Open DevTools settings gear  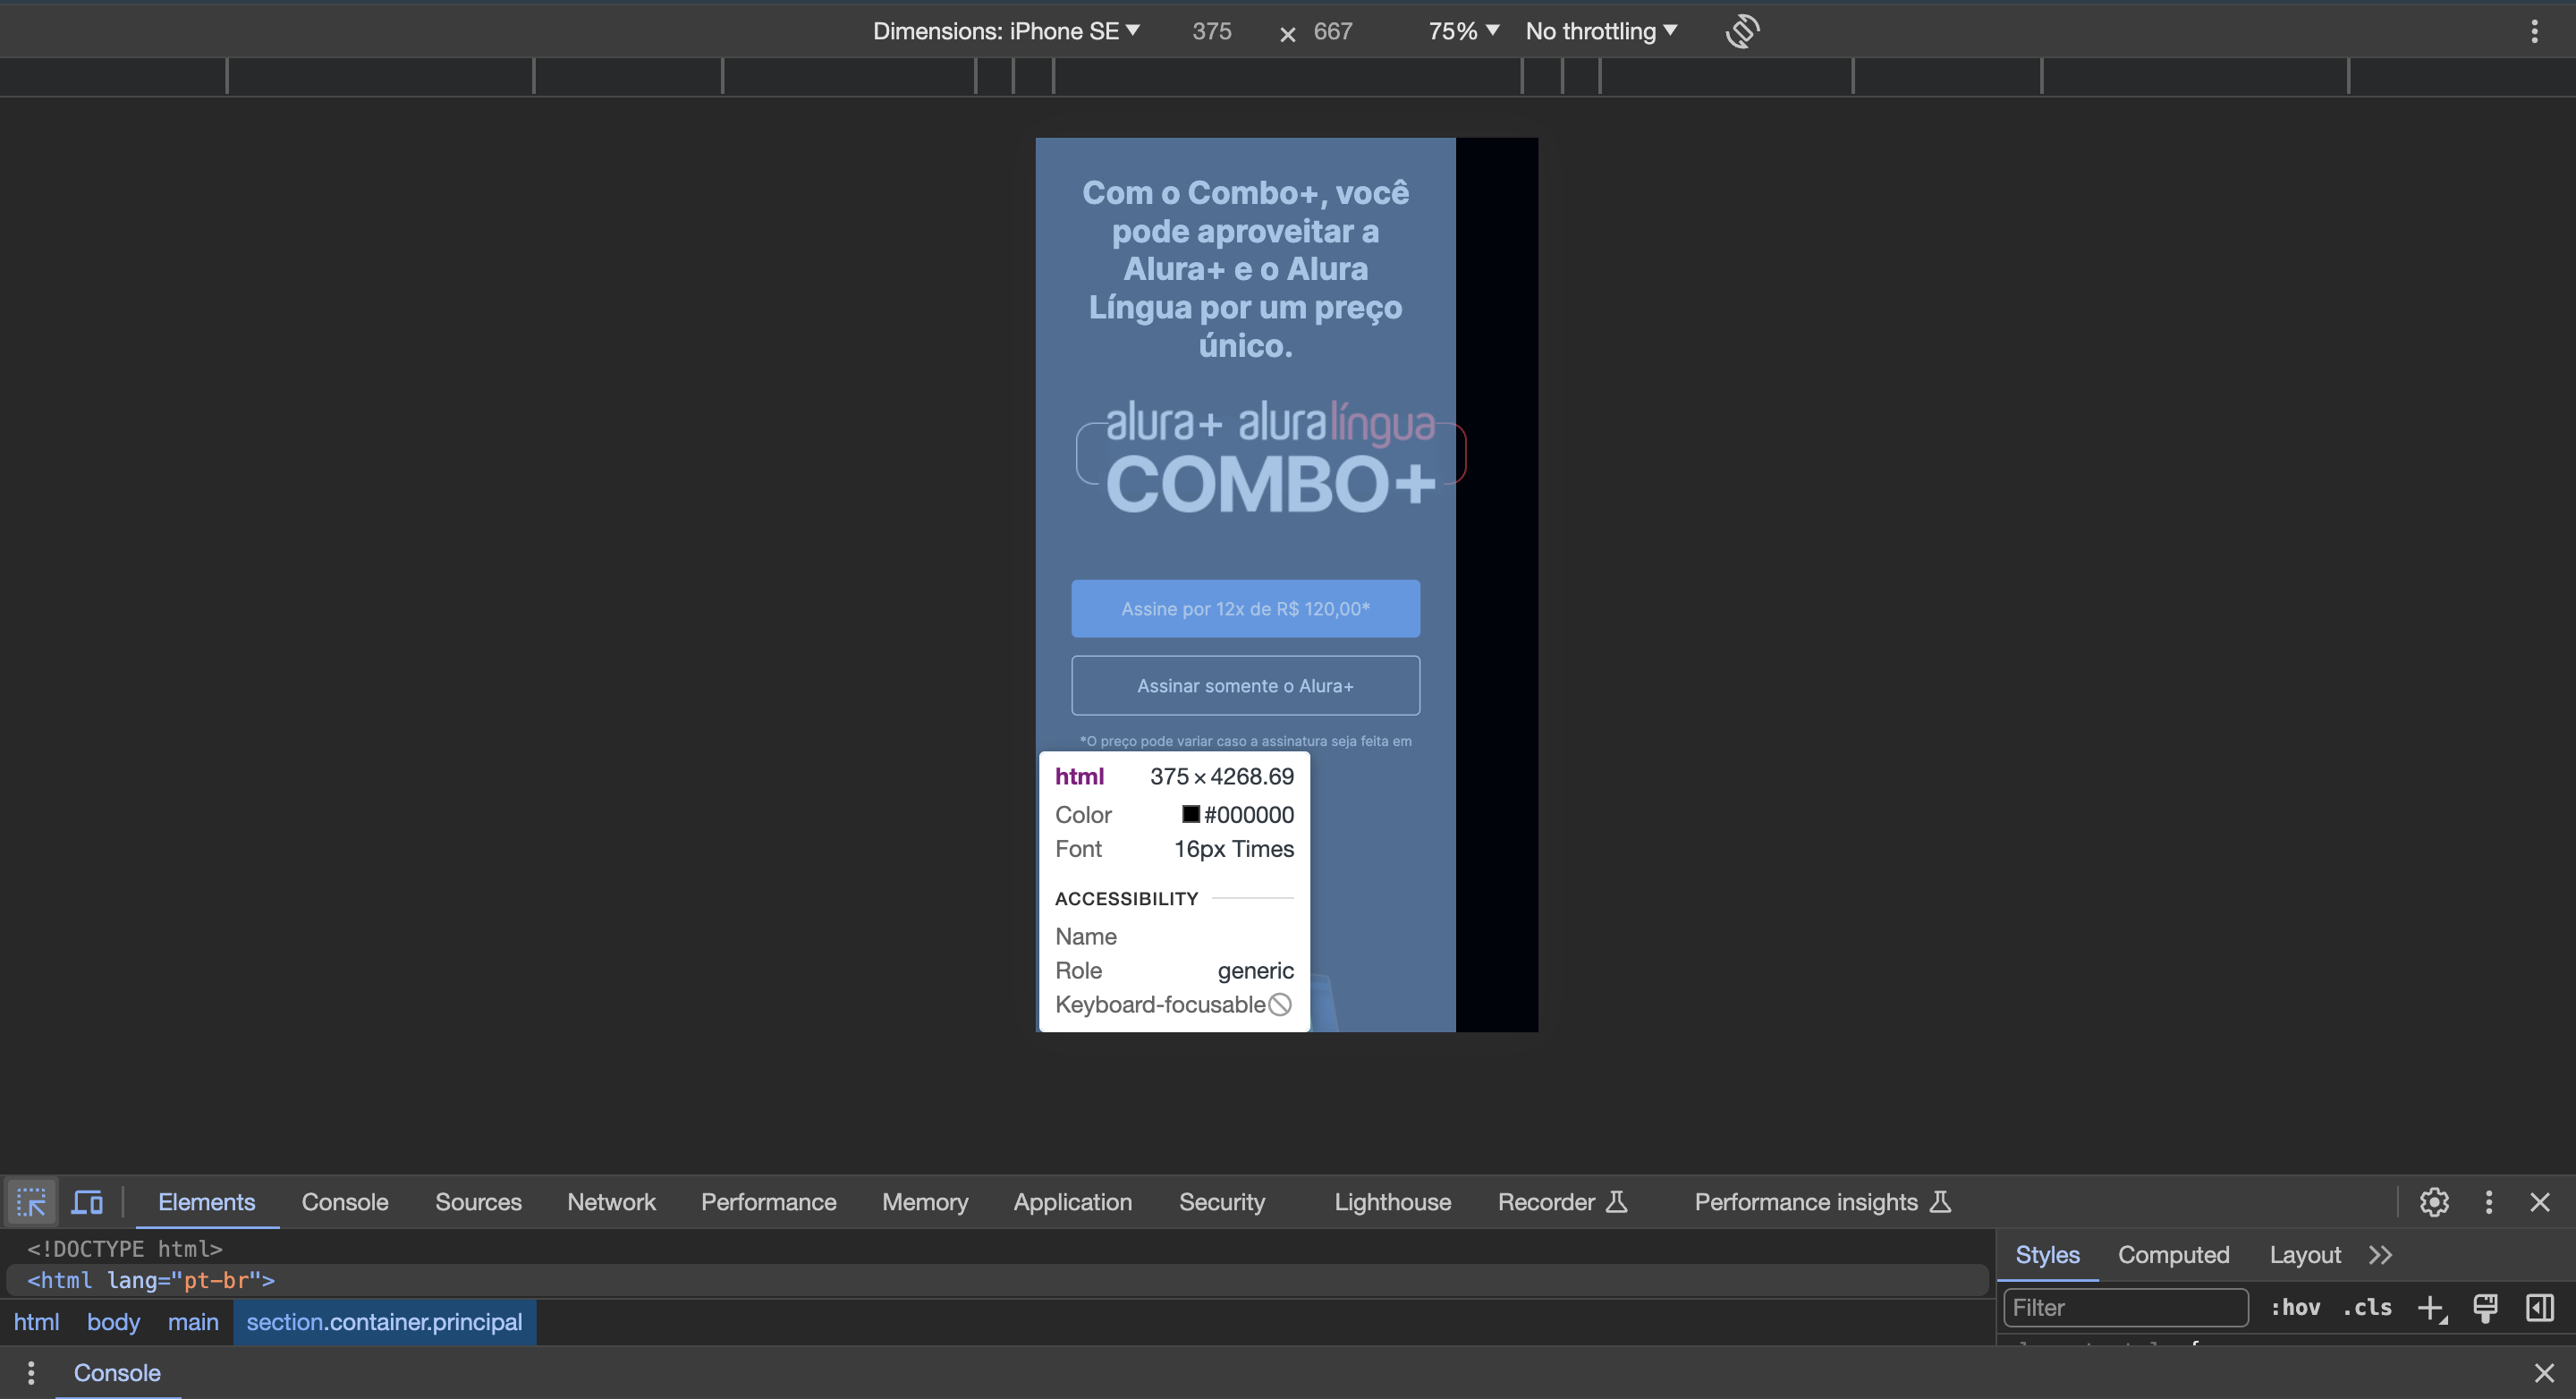[x=2434, y=1202]
